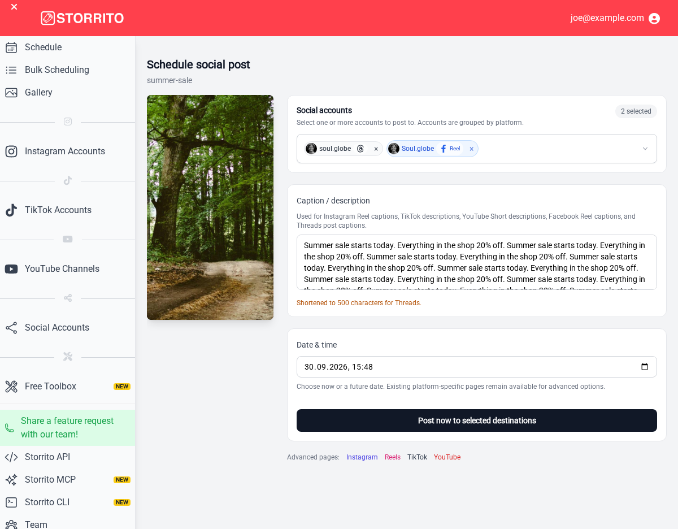Click into the caption description text box
The width and height of the screenshot is (678, 529).
477,262
